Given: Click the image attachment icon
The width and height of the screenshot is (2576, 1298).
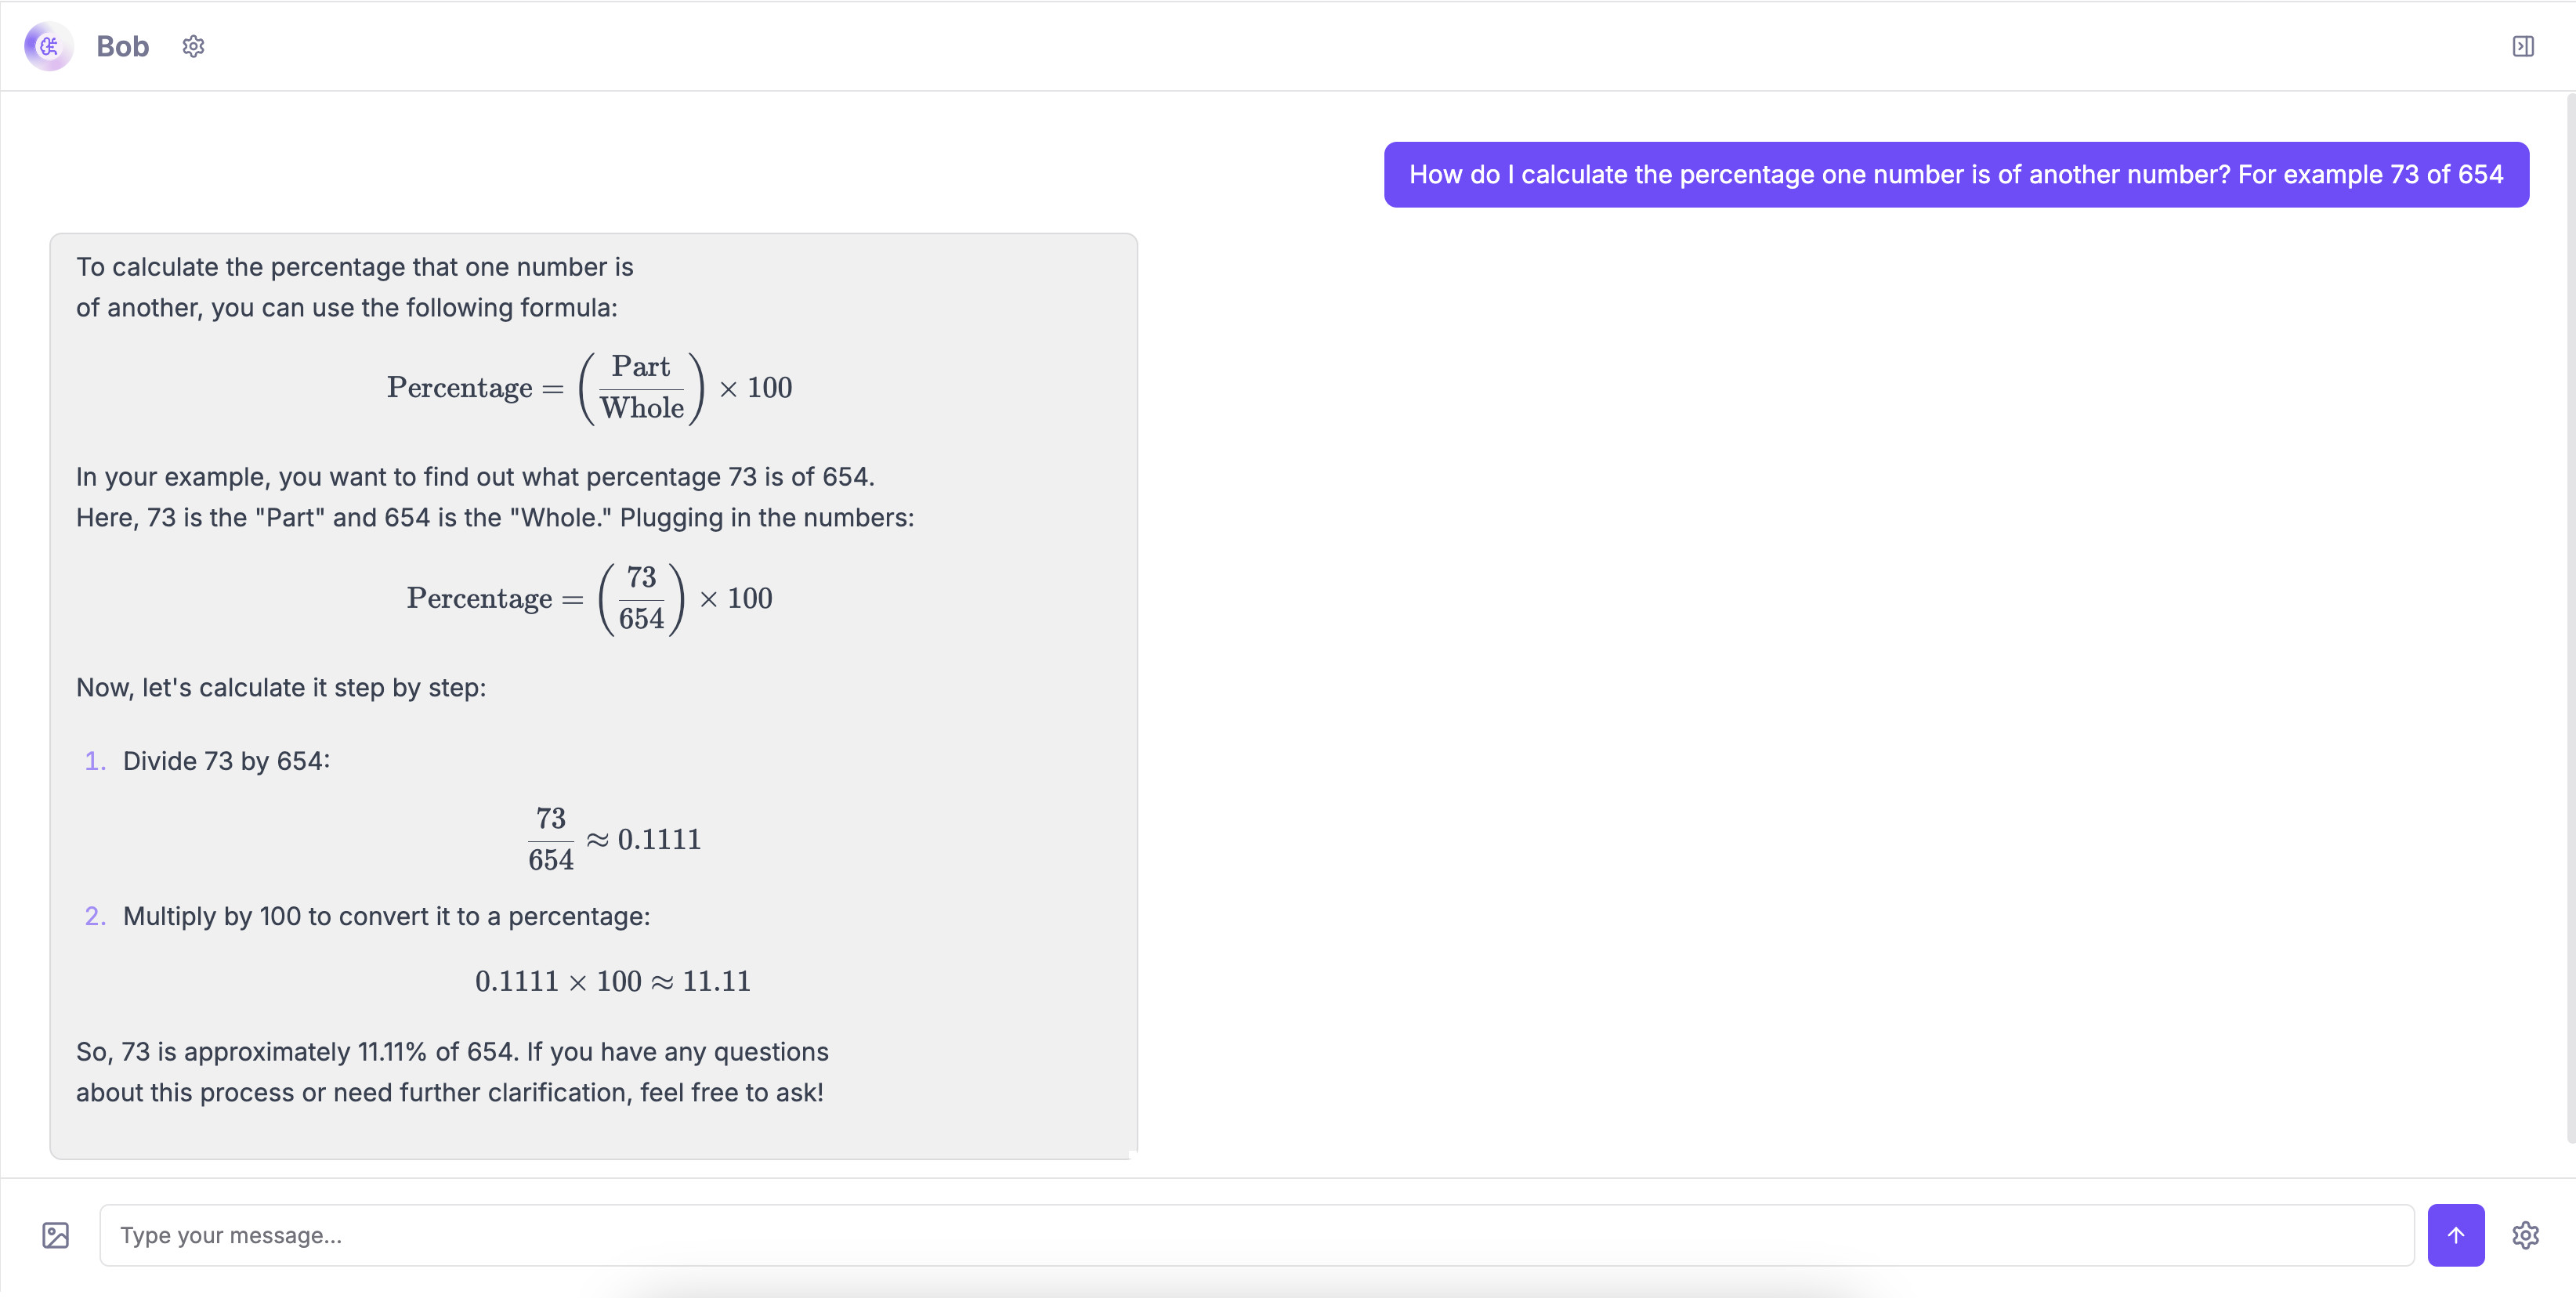Looking at the screenshot, I should [x=56, y=1235].
